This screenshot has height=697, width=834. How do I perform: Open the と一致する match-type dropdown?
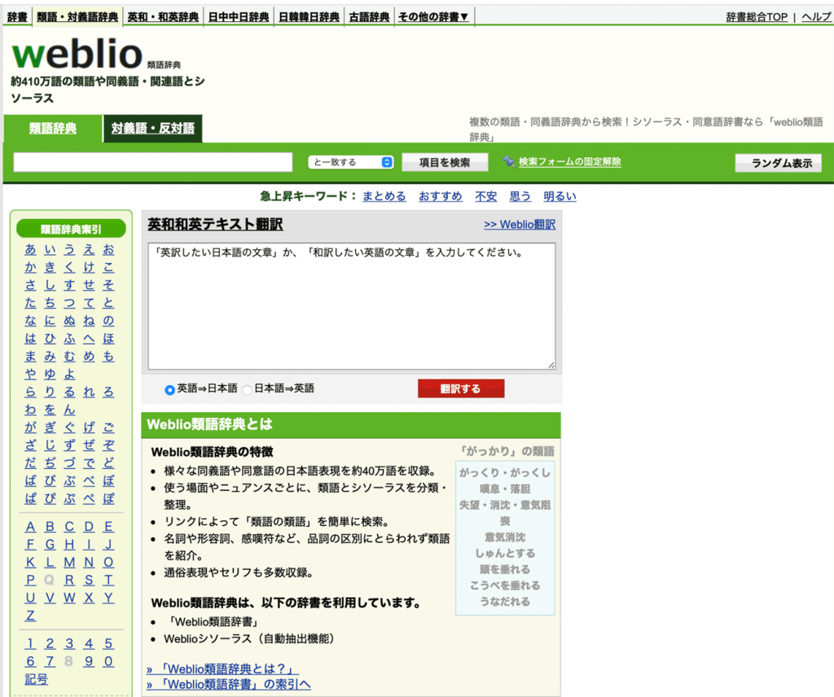point(351,162)
